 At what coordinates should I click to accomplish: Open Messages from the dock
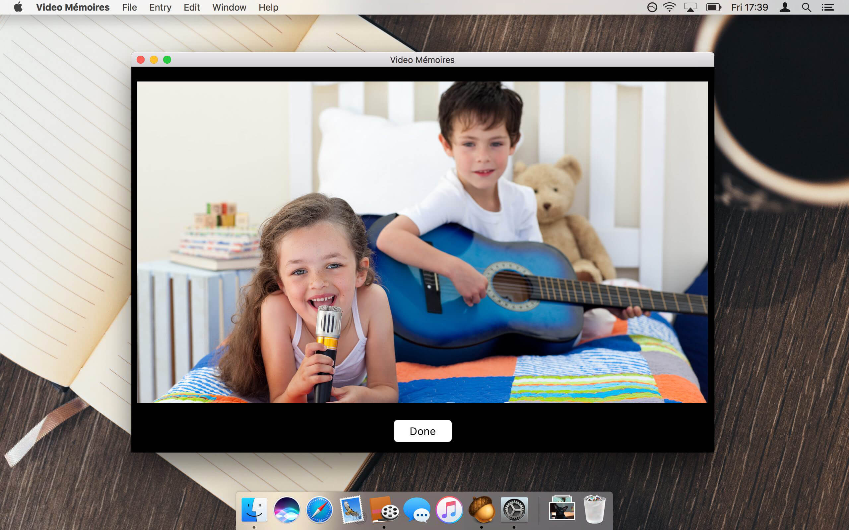(x=417, y=510)
